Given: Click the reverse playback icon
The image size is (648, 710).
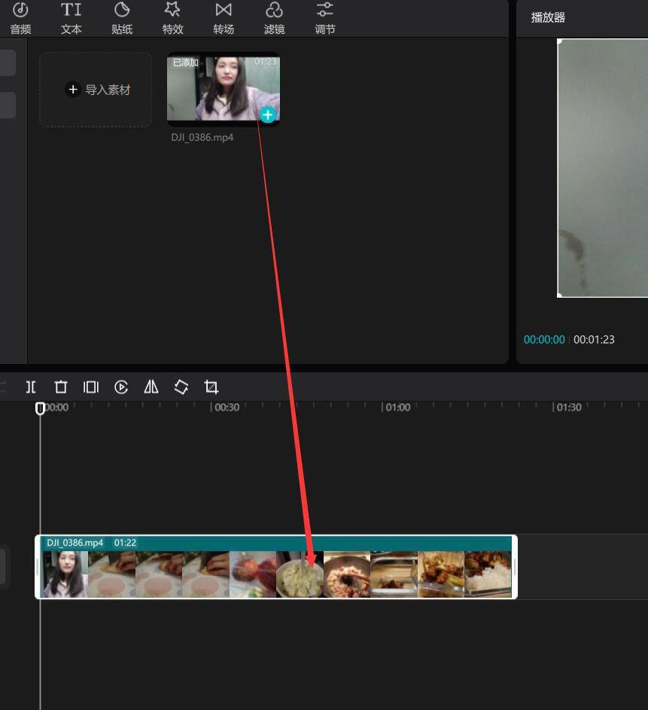Looking at the screenshot, I should [121, 387].
